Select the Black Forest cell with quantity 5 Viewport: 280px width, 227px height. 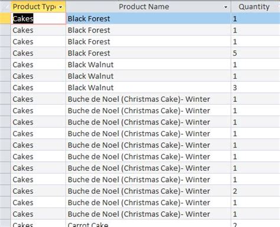click(148, 53)
